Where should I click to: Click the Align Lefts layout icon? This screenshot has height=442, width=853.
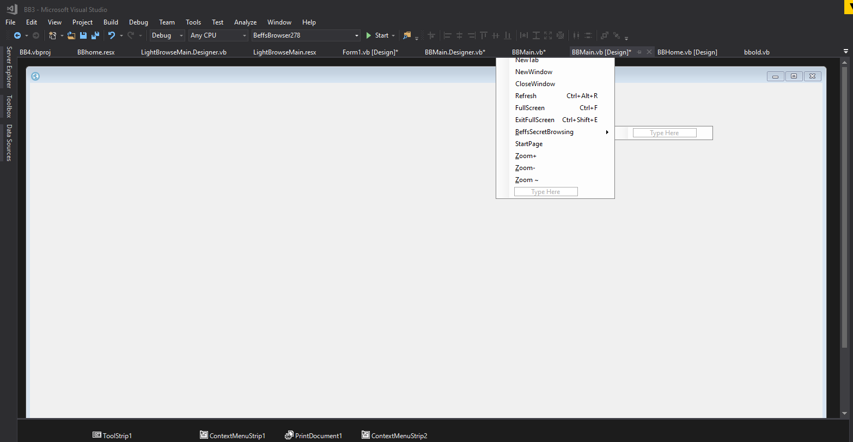448,35
